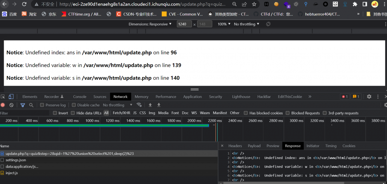
Task: Click the network filter funnel icon
Action: coord(23,105)
